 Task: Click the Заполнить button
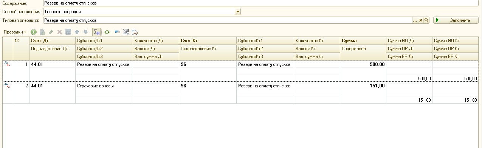(x=456, y=20)
